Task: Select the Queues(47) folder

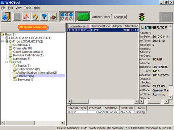Action: tap(21, 45)
